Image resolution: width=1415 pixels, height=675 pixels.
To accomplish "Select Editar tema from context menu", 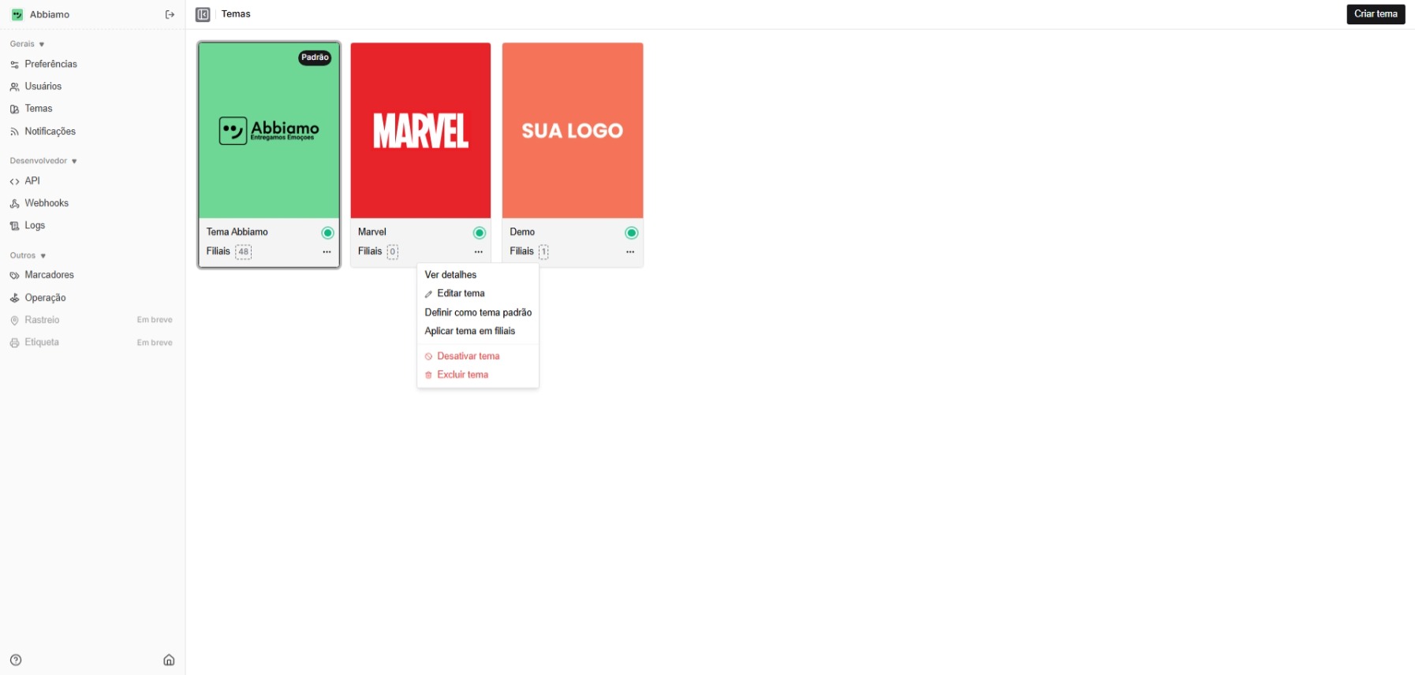I will coord(461,294).
